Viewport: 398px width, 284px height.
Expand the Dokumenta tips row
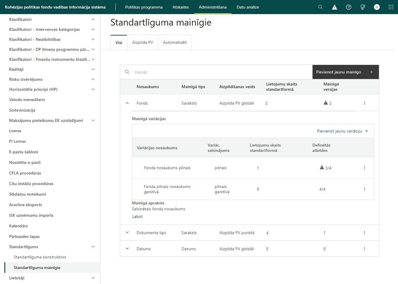127,232
